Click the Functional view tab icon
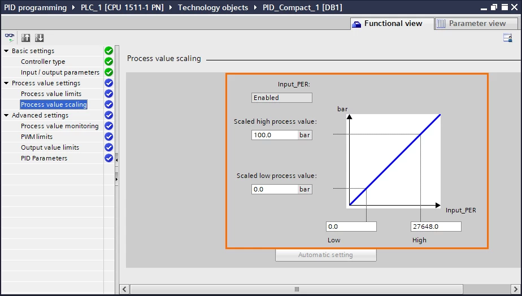Viewport: 522px width, 296px height. click(x=356, y=24)
